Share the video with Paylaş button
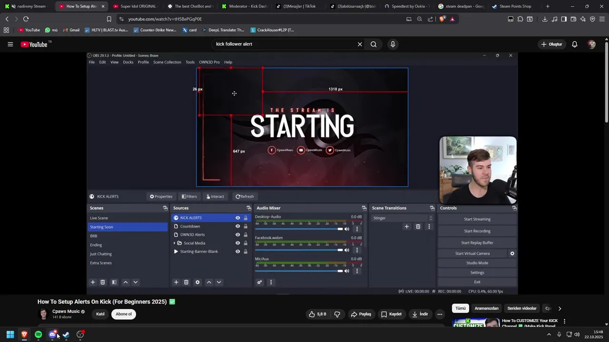The image size is (609, 342). click(x=361, y=314)
